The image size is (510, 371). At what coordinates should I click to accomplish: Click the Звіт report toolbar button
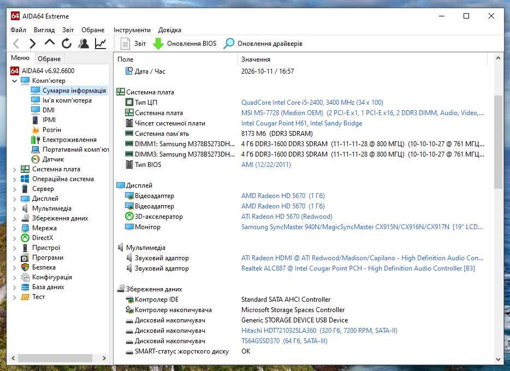(x=133, y=44)
